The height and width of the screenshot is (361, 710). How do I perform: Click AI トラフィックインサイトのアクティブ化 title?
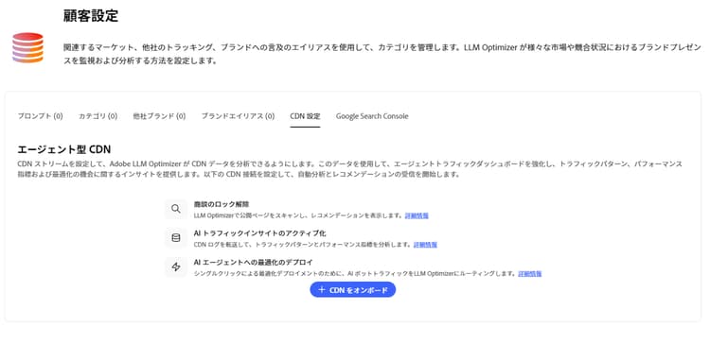[260, 233]
